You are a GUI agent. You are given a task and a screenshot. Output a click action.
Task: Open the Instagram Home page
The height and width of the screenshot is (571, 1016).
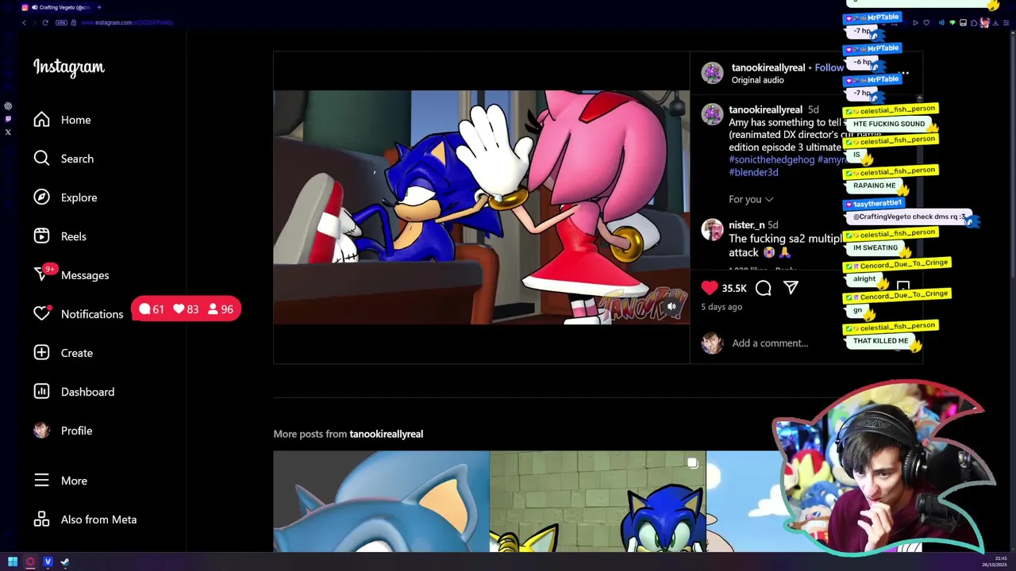point(62,120)
